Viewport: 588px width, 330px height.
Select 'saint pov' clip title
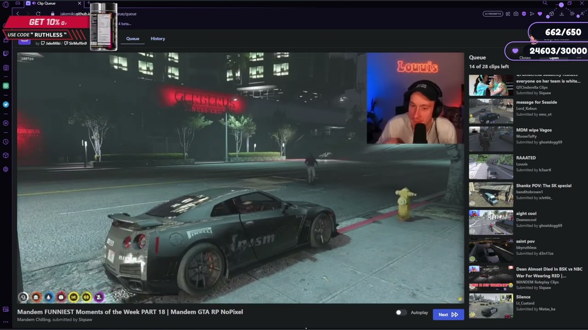(x=526, y=241)
